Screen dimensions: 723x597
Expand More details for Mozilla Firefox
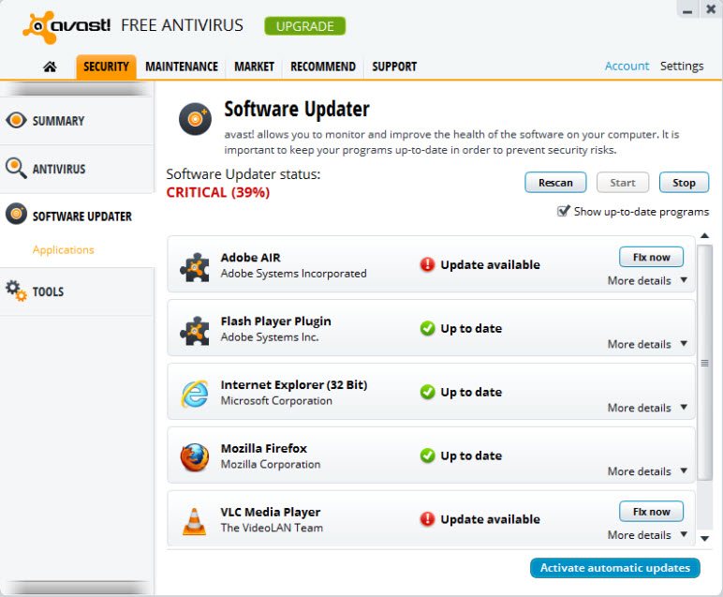click(x=647, y=471)
